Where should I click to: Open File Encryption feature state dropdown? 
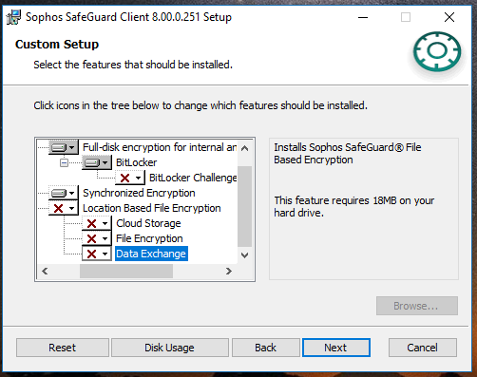pyautogui.click(x=97, y=238)
